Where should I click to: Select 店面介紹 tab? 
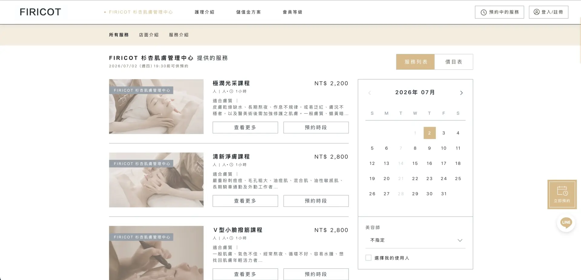point(149,35)
